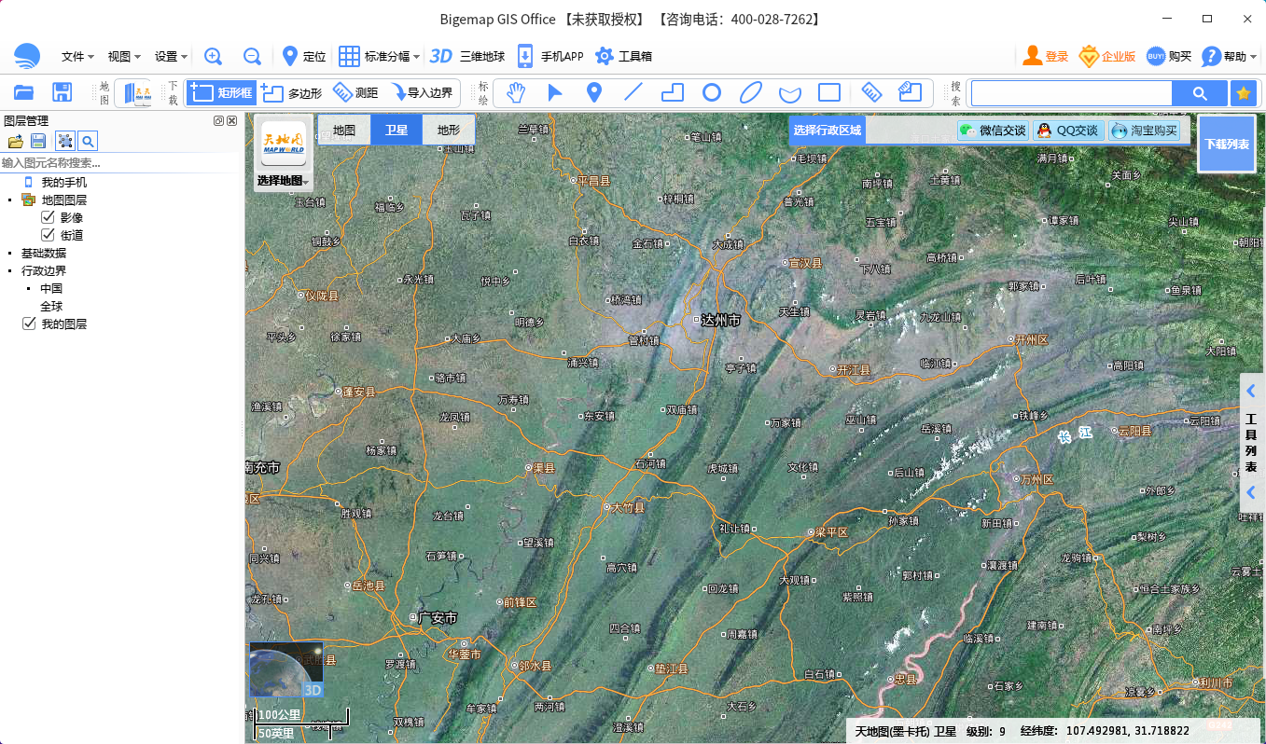This screenshot has width=1266, height=744.
Task: Select the pan hand tool
Action: 515,92
